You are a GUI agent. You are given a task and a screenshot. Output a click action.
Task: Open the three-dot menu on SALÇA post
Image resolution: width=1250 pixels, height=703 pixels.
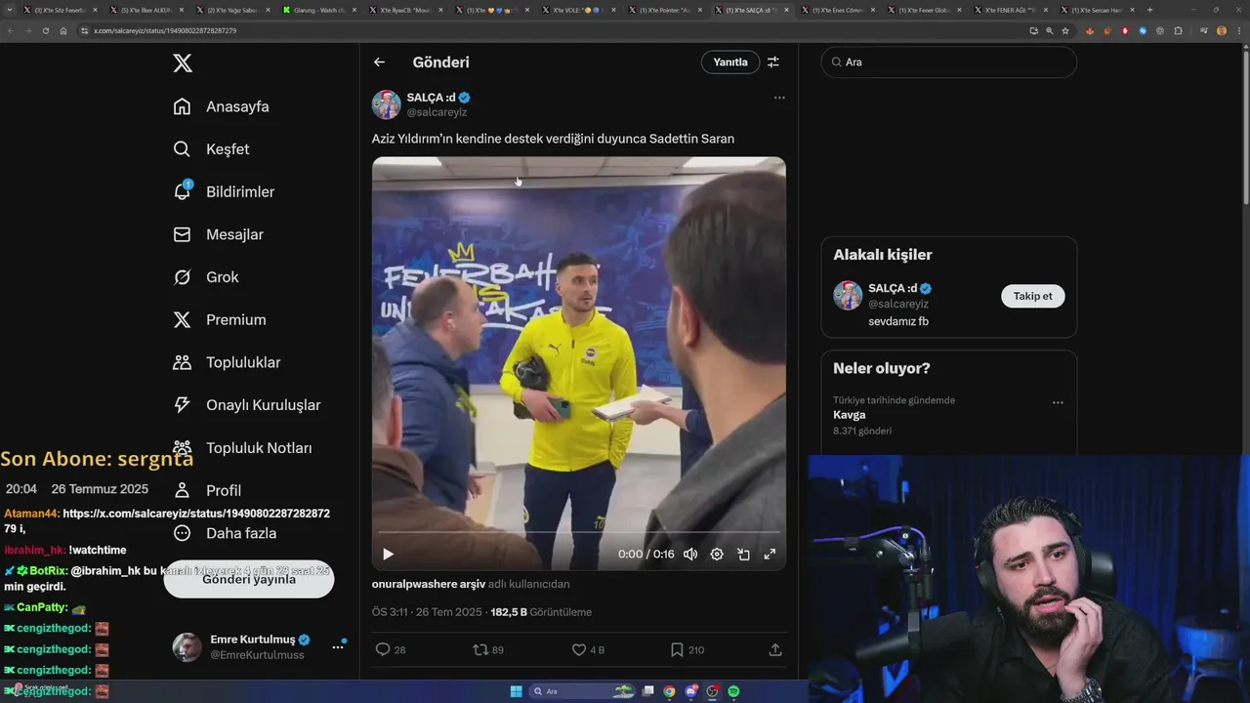(x=779, y=98)
